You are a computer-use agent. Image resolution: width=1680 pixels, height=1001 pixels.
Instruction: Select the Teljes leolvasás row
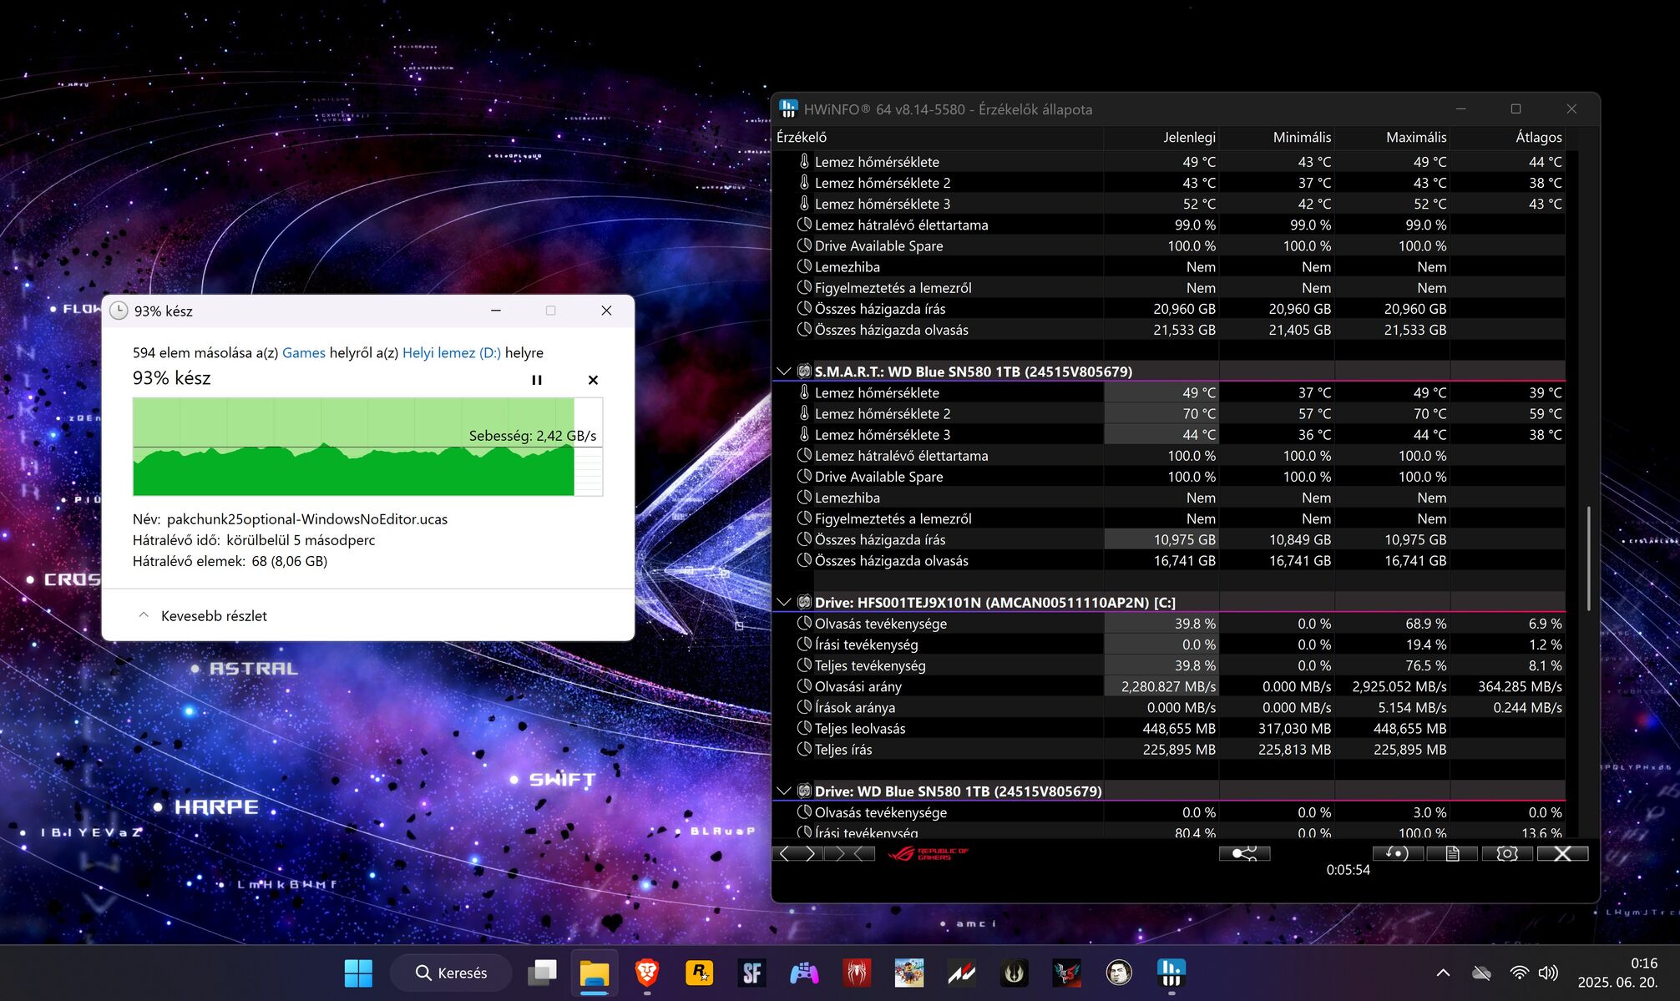point(1169,728)
